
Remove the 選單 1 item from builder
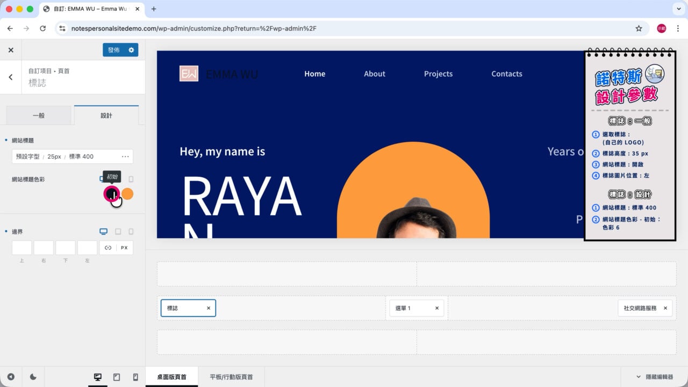pos(437,308)
